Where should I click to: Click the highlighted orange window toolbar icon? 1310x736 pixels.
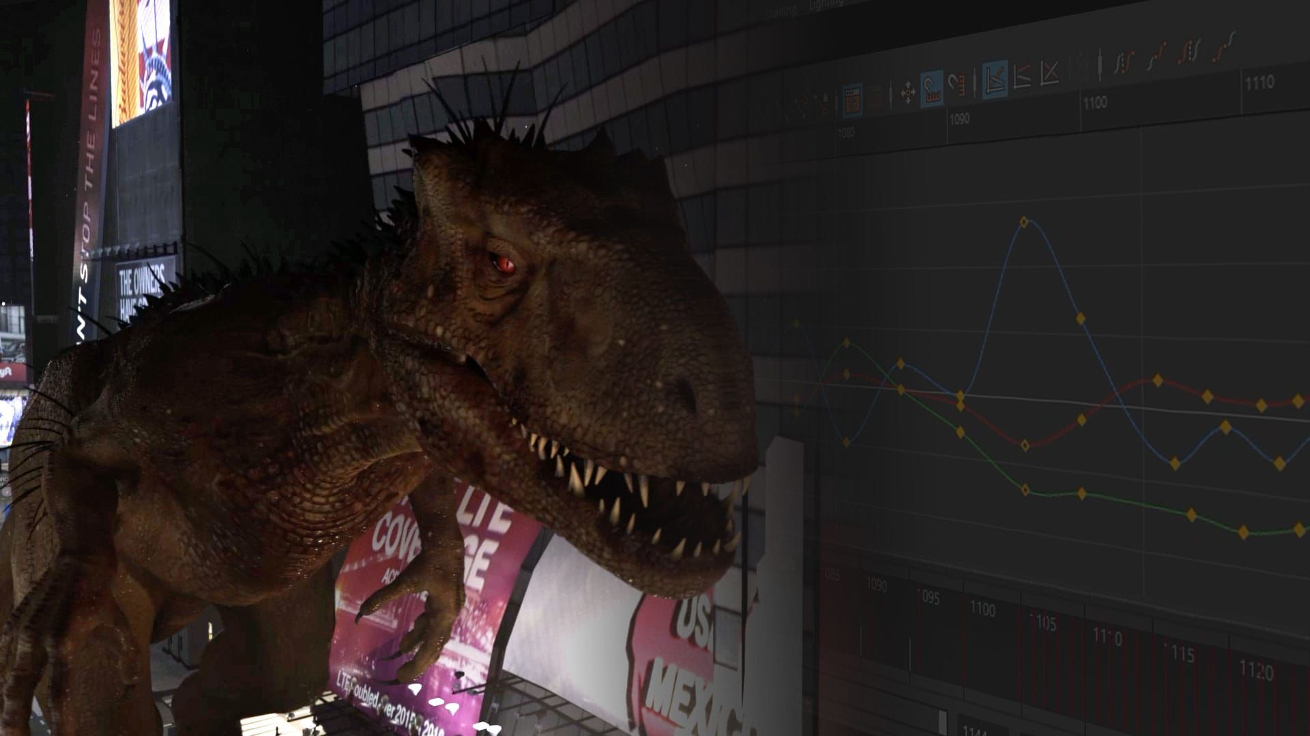(851, 99)
